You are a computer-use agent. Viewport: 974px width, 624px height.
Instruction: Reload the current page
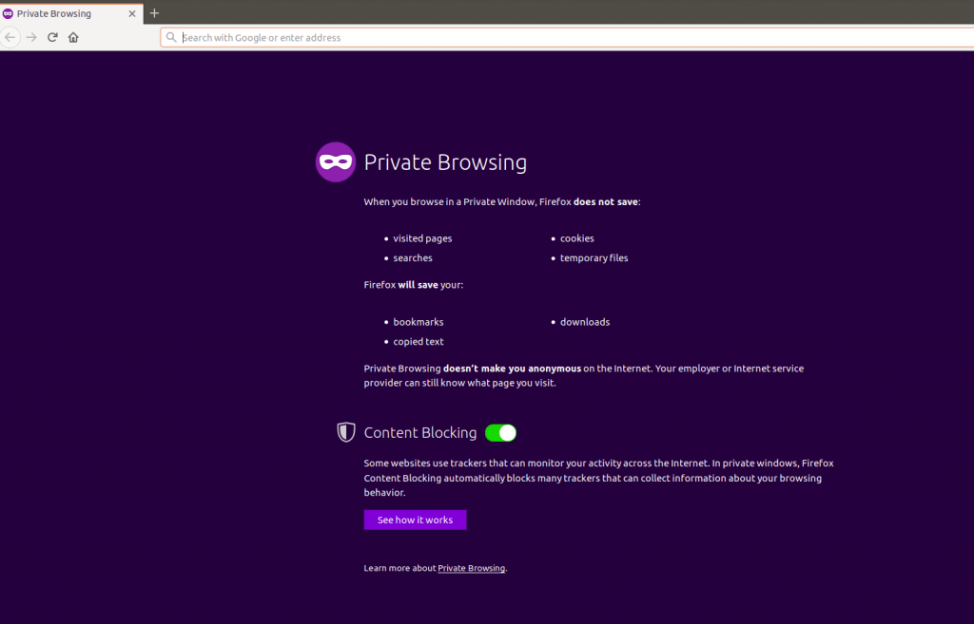pos(53,37)
